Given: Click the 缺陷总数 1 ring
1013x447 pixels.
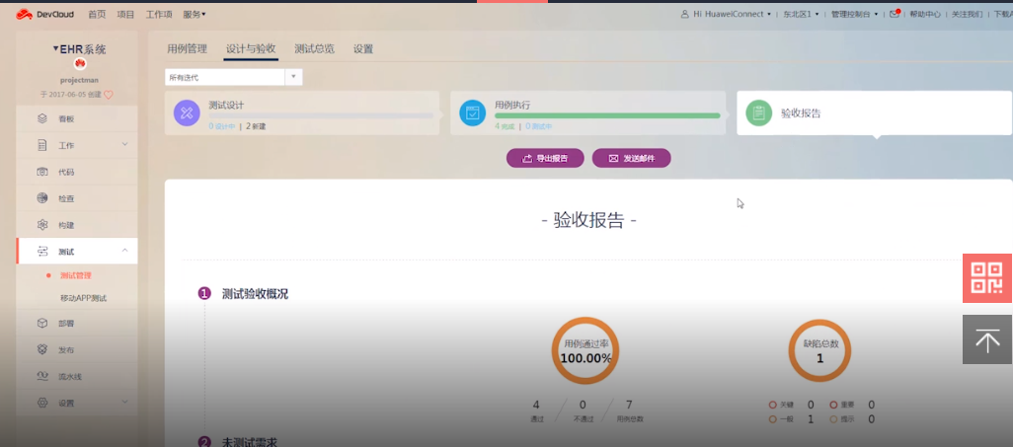Looking at the screenshot, I should pyautogui.click(x=819, y=350).
